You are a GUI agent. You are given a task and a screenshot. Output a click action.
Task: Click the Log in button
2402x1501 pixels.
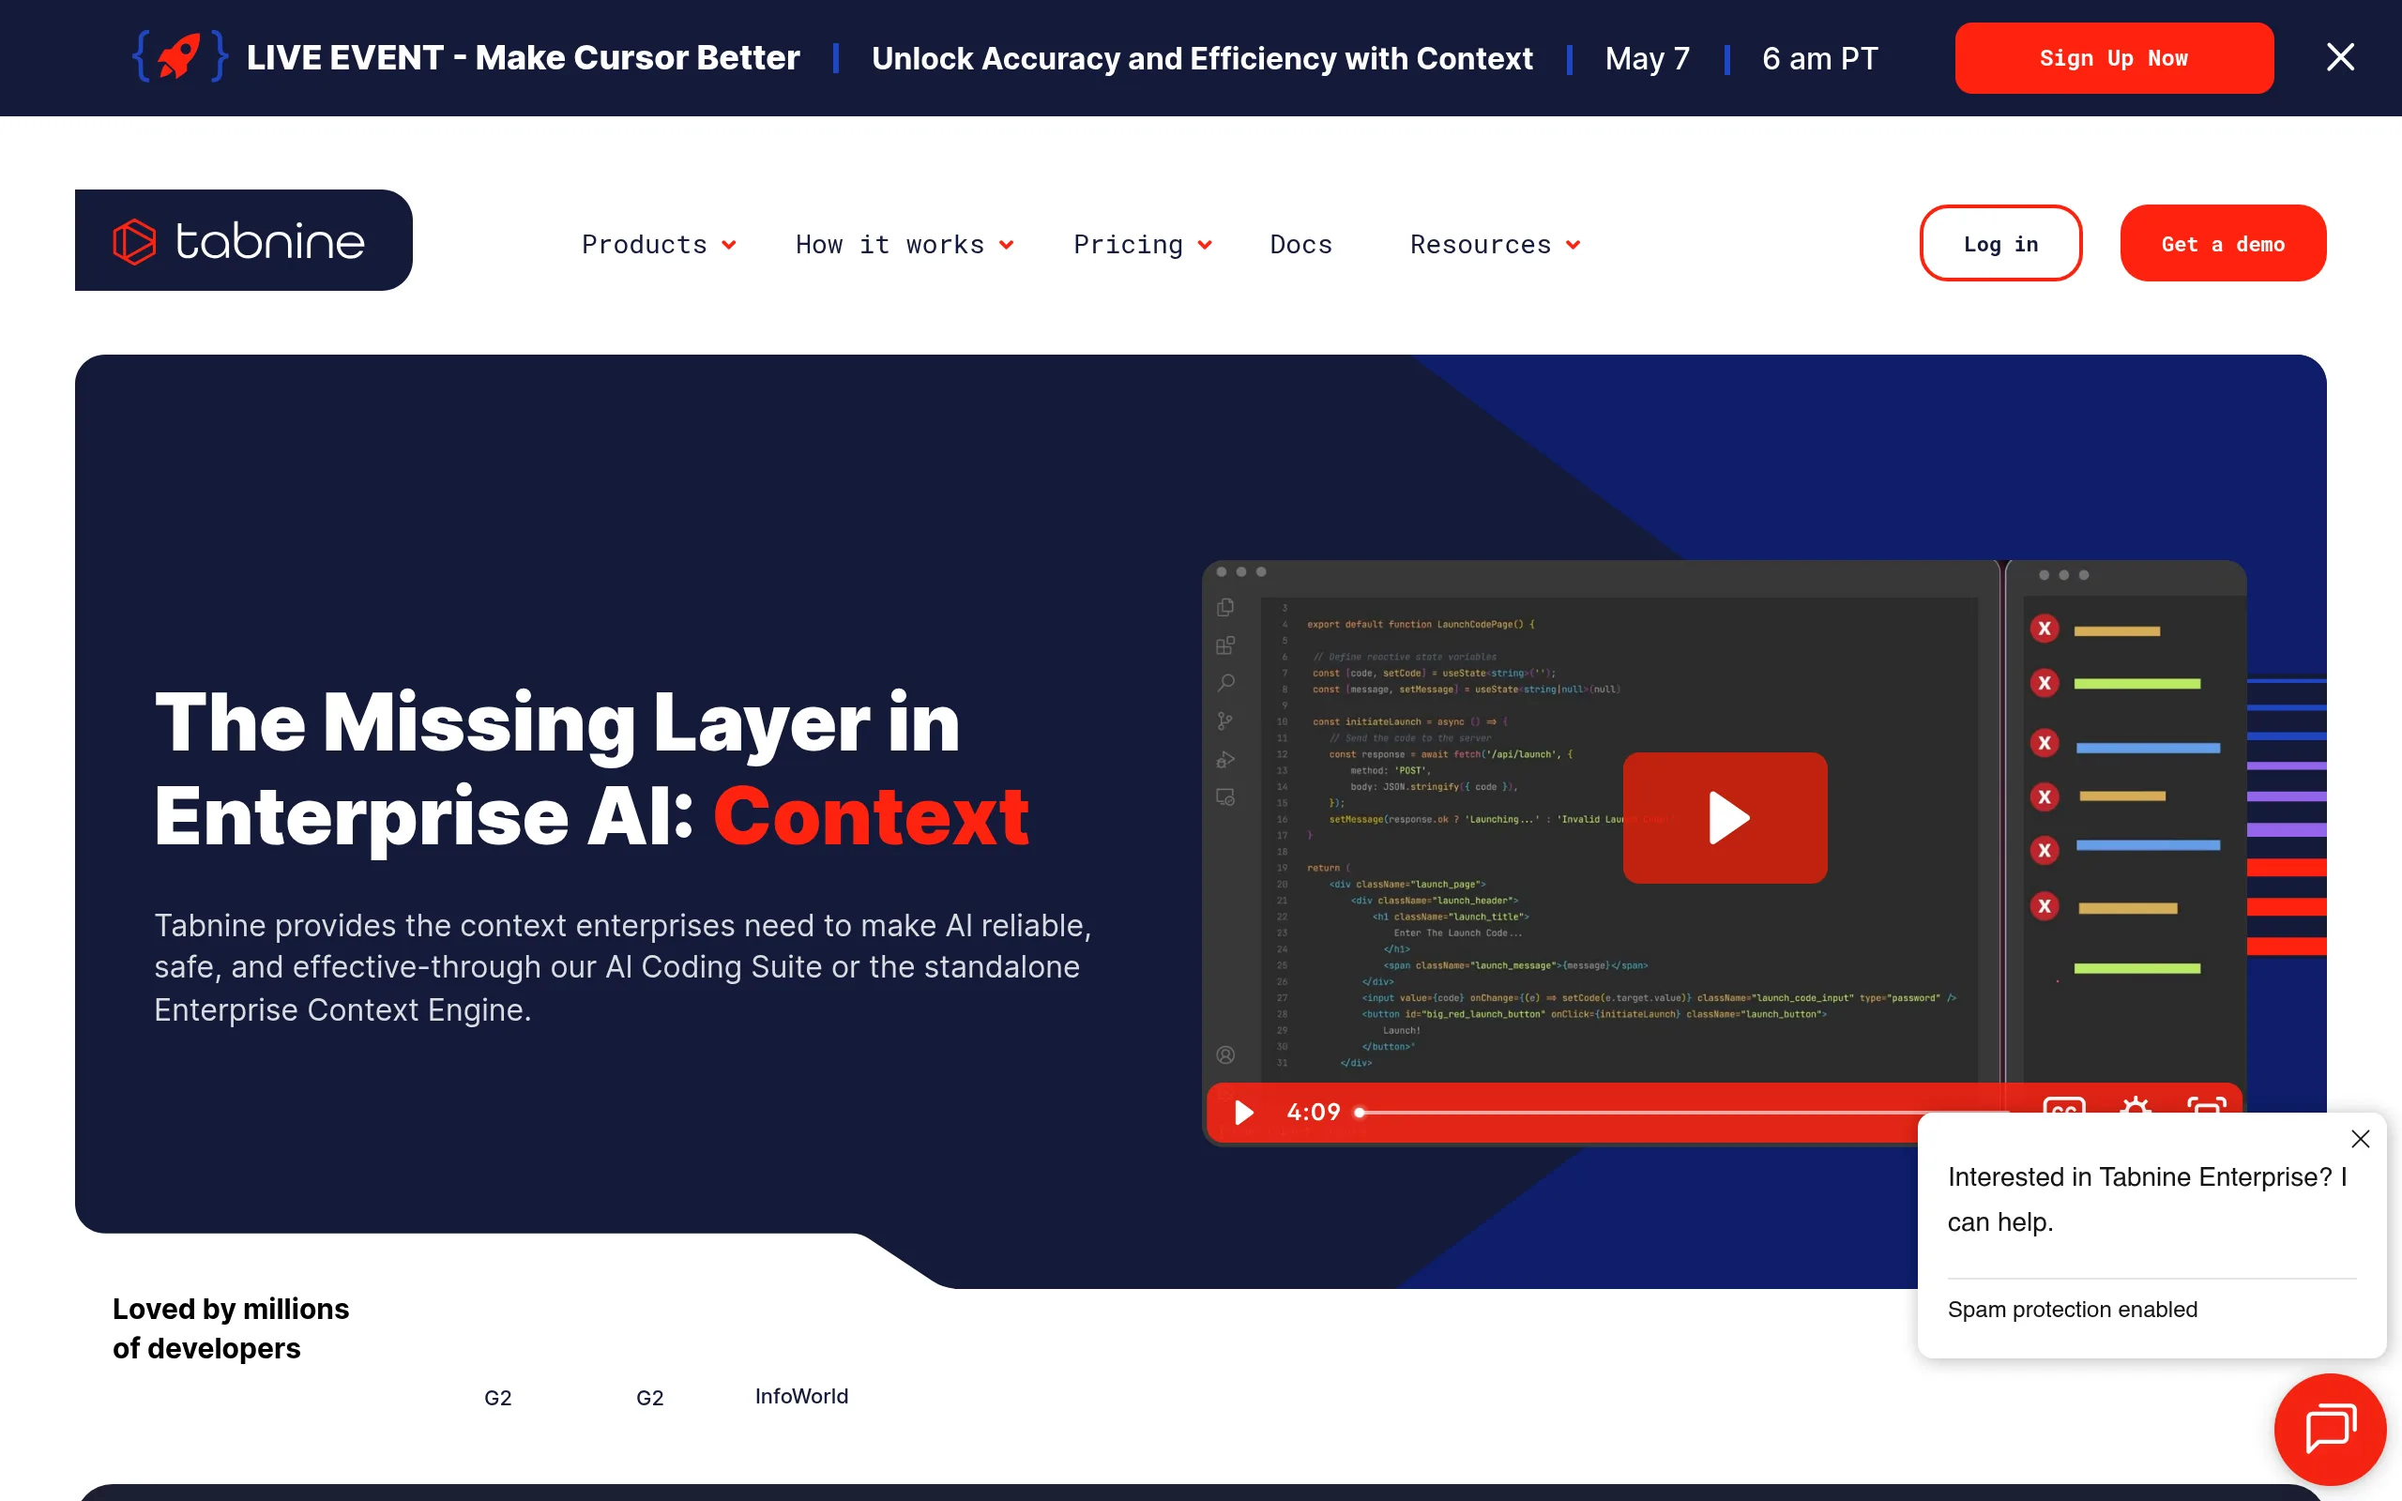coord(2000,243)
